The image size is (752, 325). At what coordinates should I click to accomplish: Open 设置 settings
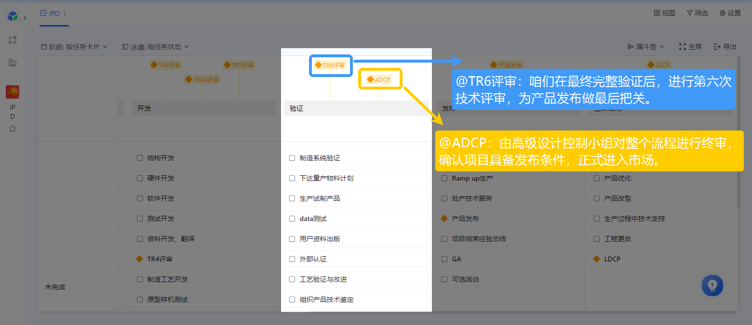pyautogui.click(x=730, y=13)
